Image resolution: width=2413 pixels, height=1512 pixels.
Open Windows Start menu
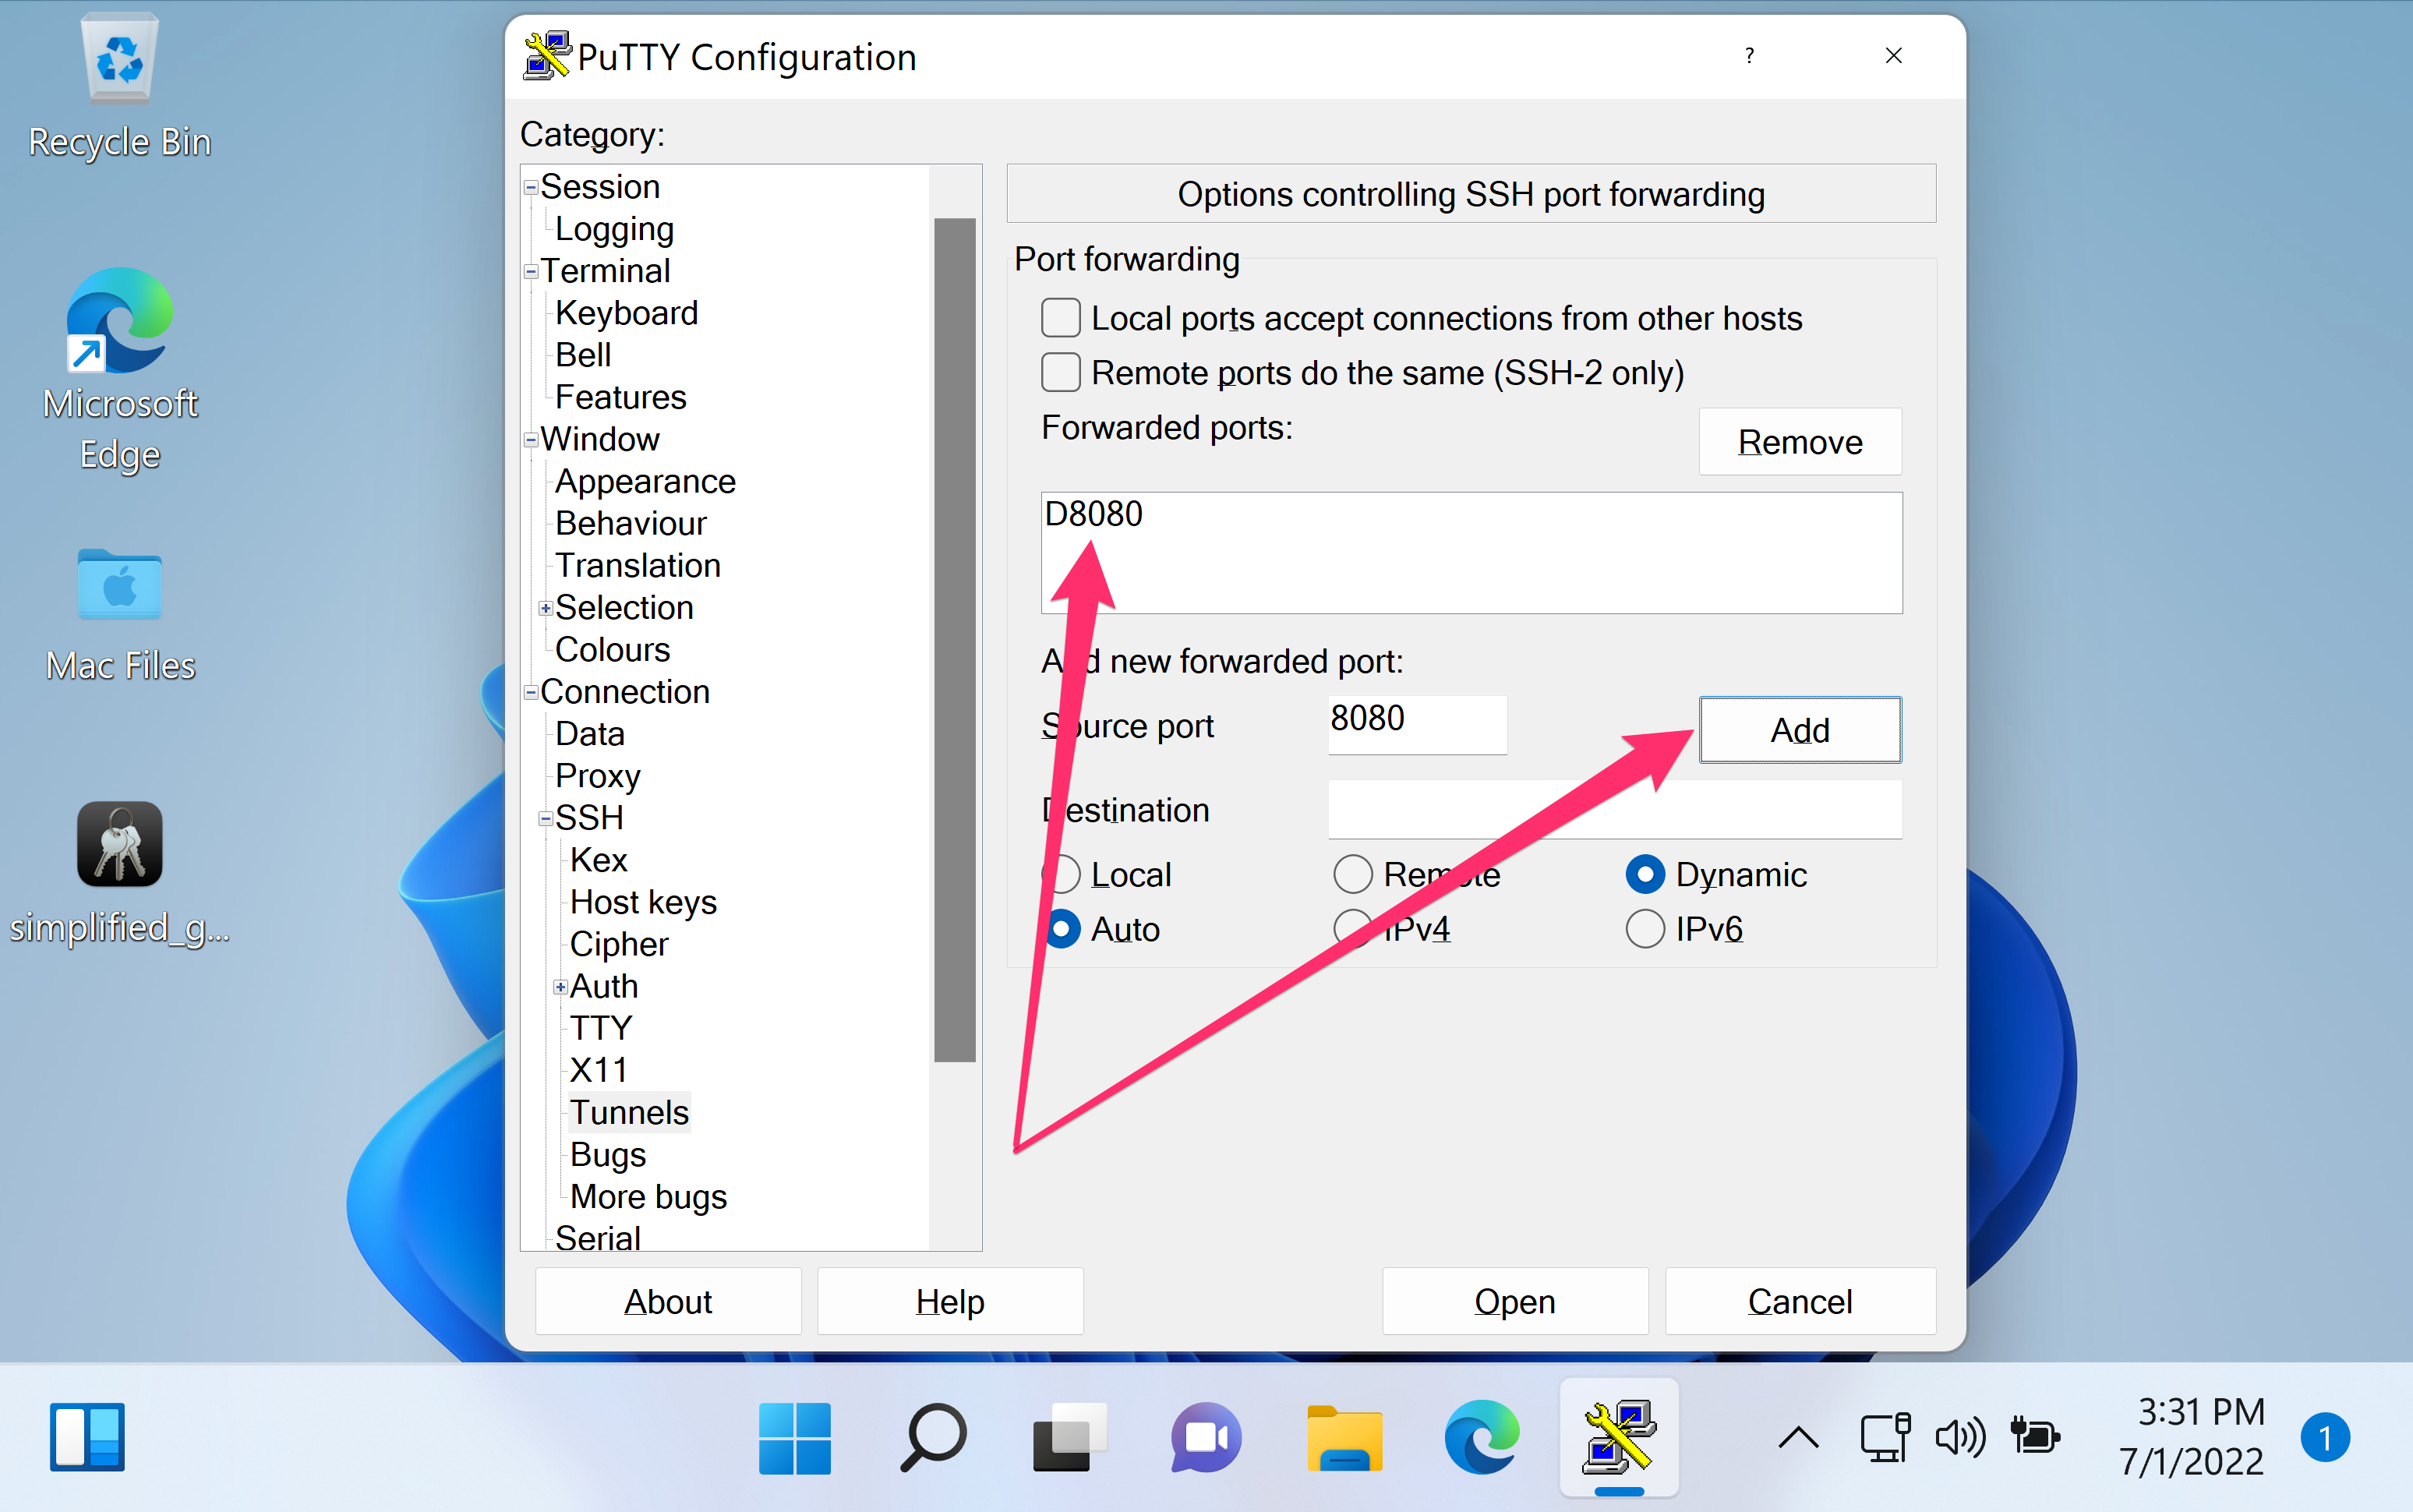794,1438
